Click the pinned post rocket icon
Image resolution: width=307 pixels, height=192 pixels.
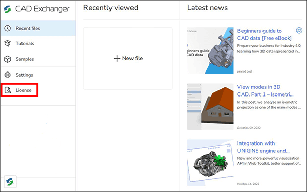[299, 30]
